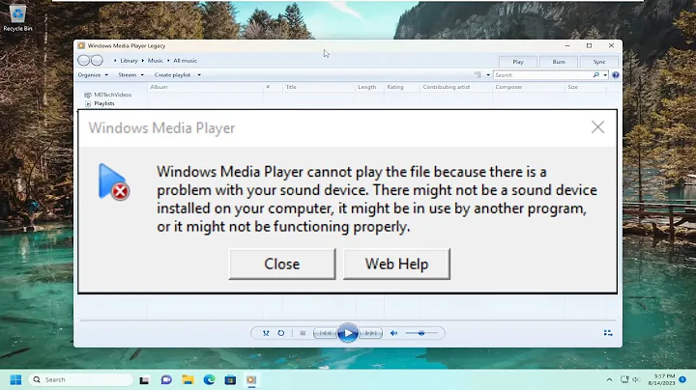Toggle shuffle mode in player controls

click(266, 333)
